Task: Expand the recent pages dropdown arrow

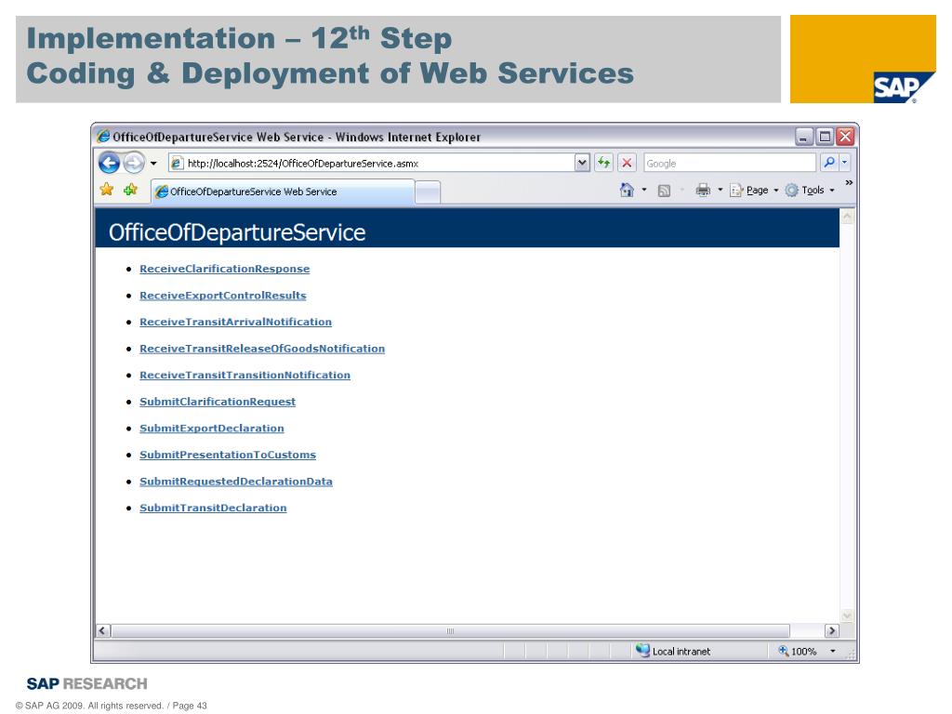Action: (x=153, y=163)
